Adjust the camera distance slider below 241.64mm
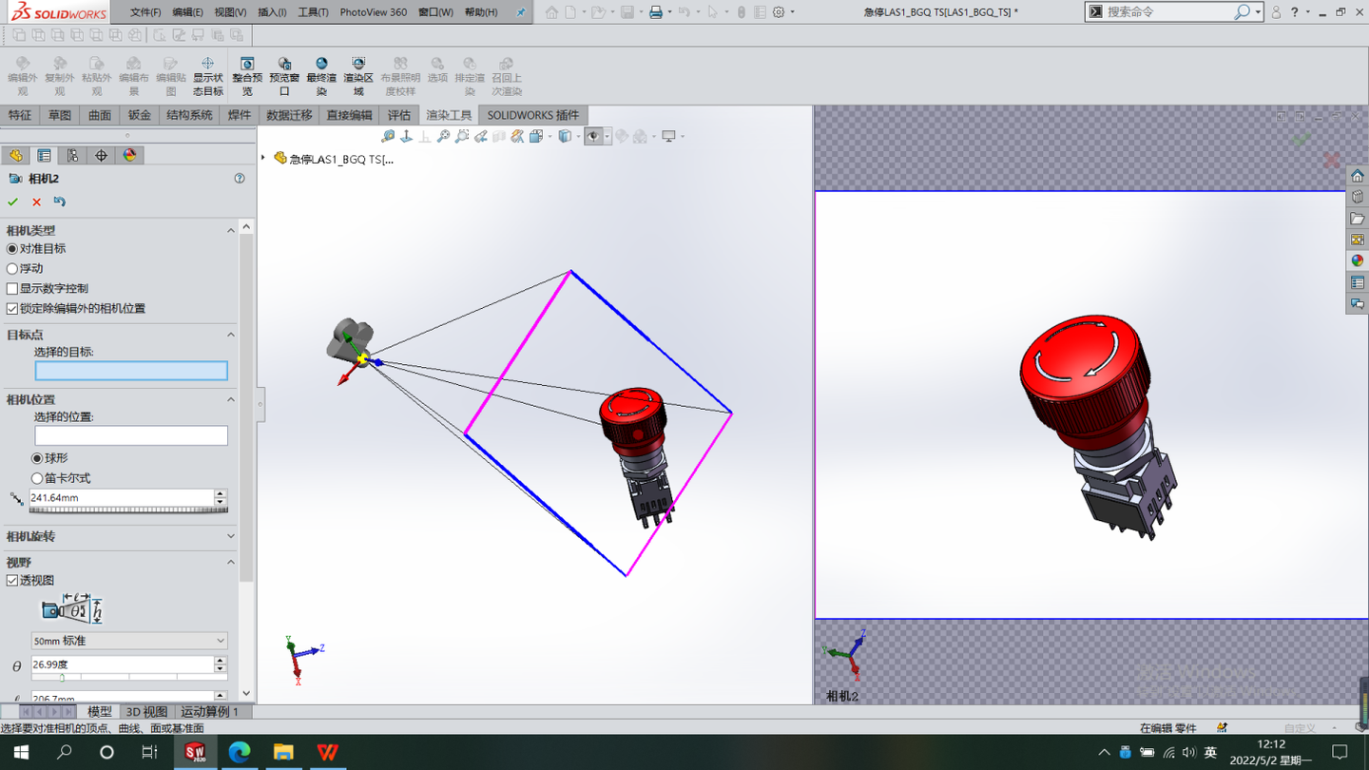This screenshot has width=1369, height=770. (128, 510)
